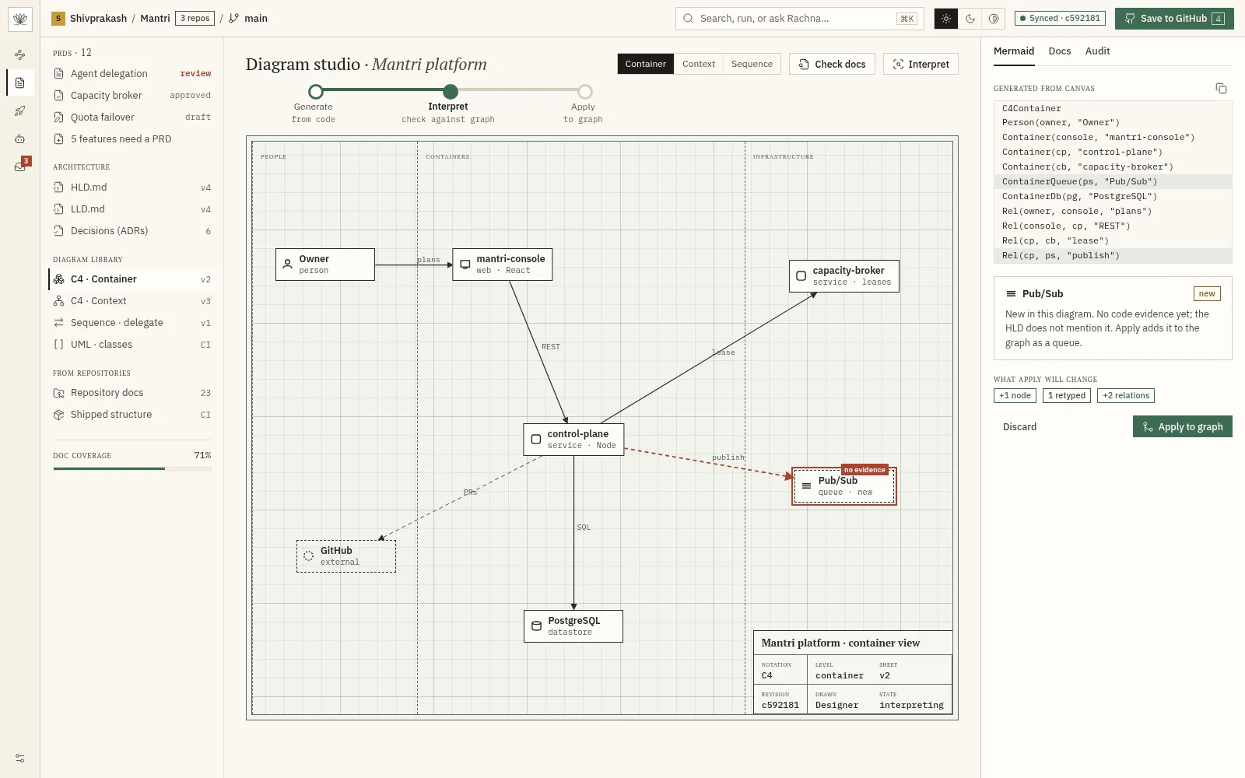Switch to dark theme

pyautogui.click(x=970, y=19)
